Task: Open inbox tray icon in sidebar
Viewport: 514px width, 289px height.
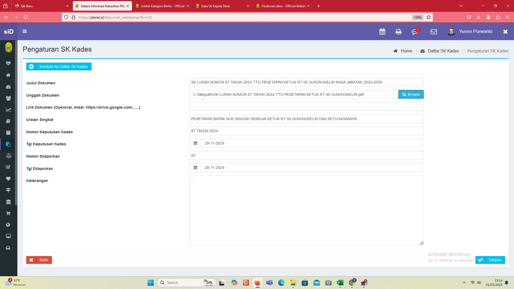Action: tap(8, 248)
